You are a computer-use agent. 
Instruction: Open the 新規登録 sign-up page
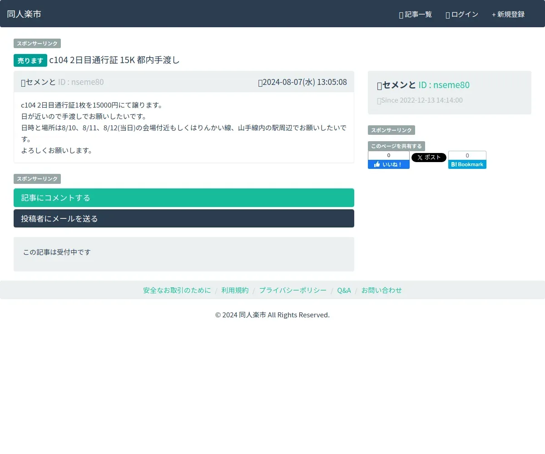(508, 15)
